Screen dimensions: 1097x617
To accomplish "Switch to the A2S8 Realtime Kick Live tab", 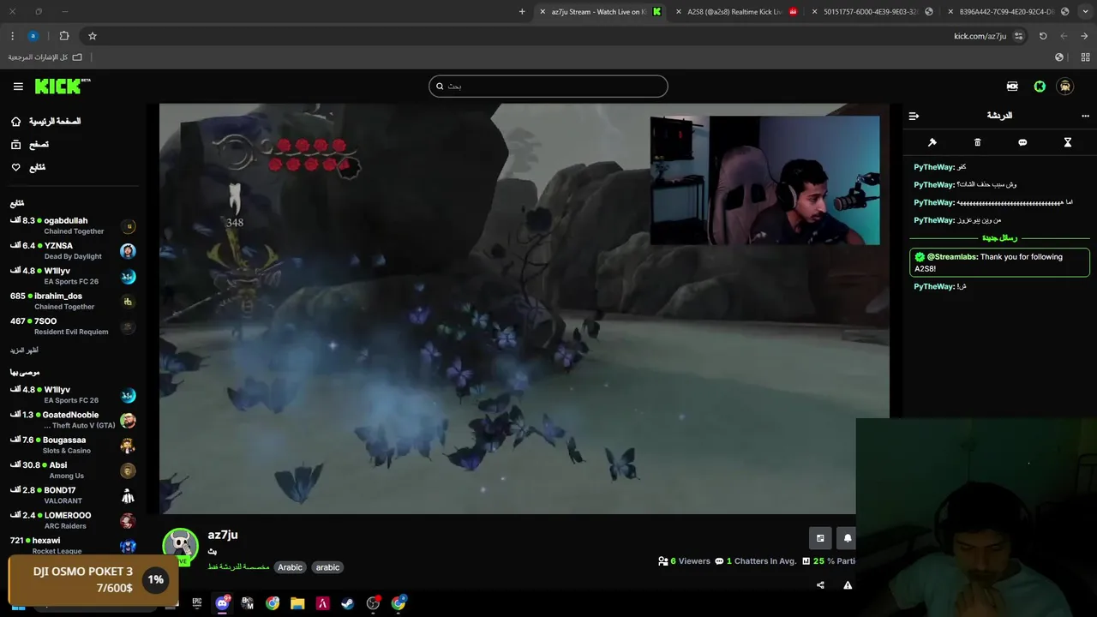I will pyautogui.click(x=736, y=12).
